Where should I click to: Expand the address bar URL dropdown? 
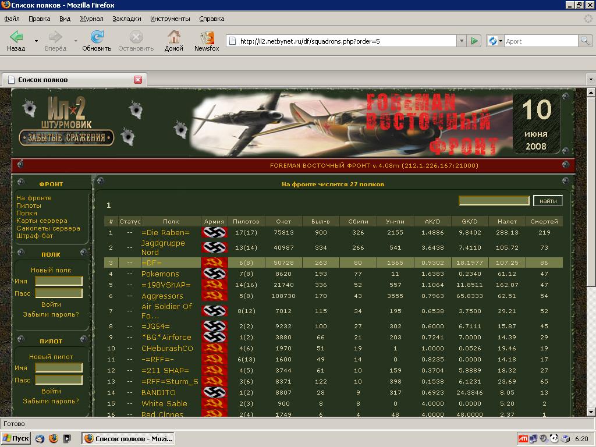click(462, 41)
